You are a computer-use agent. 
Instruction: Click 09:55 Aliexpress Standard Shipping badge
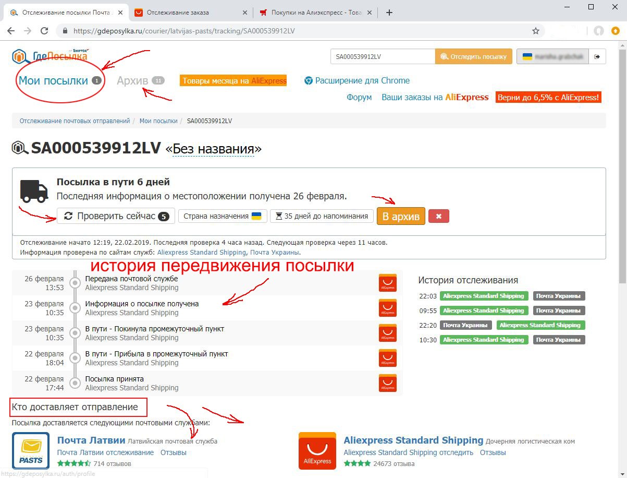click(x=484, y=310)
